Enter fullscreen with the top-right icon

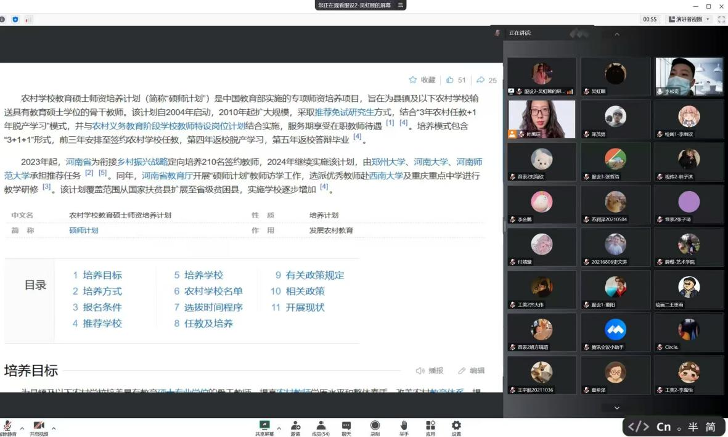click(721, 19)
